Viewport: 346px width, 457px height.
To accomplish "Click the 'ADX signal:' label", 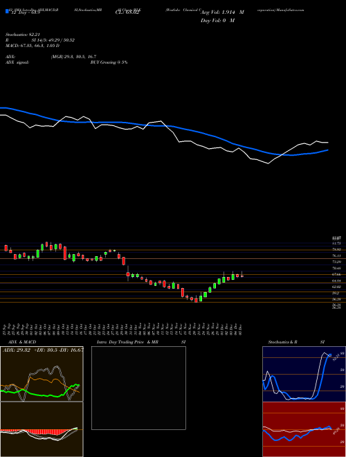I will coord(17,62).
